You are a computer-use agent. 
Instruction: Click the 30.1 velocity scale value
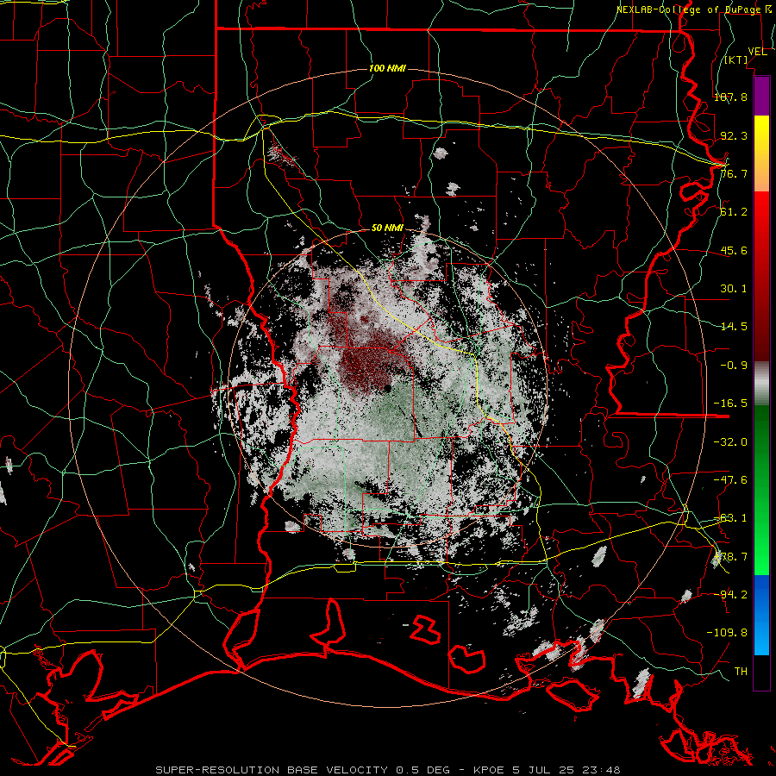(x=734, y=289)
